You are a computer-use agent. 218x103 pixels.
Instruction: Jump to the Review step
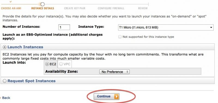click(143, 8)
